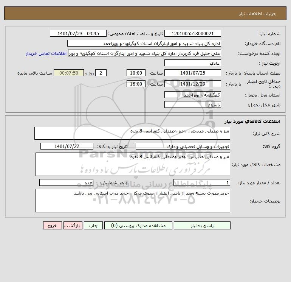This screenshot has height=282, width=291.
Task: Select the شماره نیاز number field
Action: point(193,33)
